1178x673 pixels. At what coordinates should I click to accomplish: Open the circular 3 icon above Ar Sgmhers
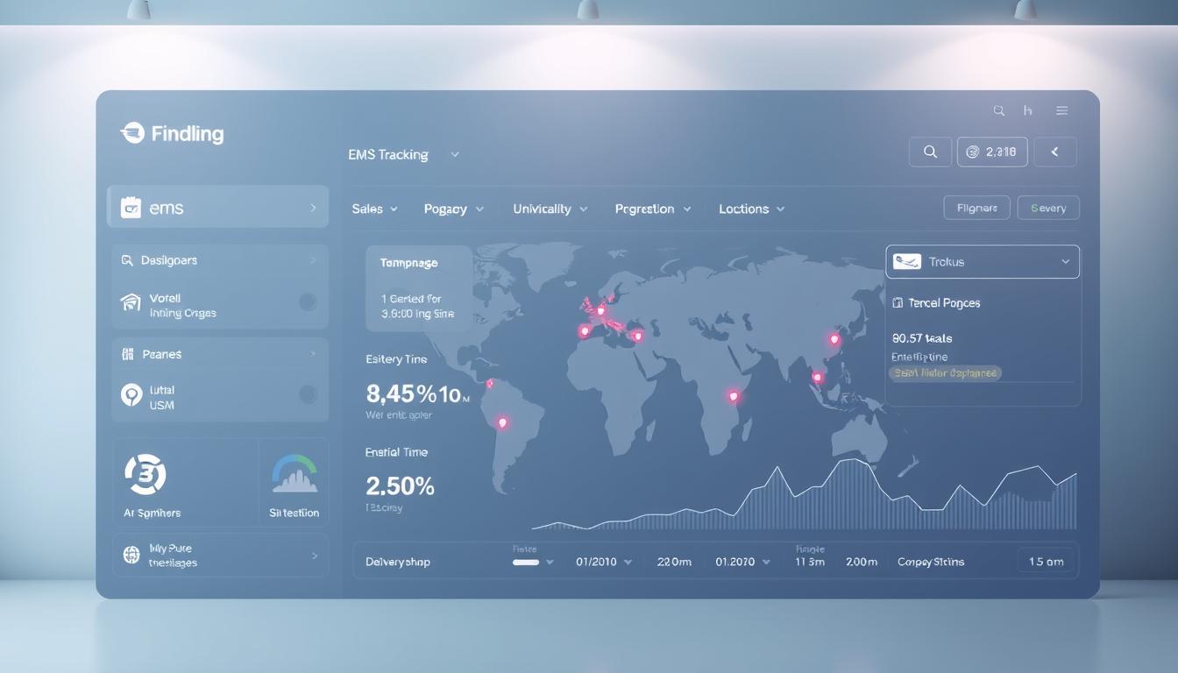tap(145, 474)
